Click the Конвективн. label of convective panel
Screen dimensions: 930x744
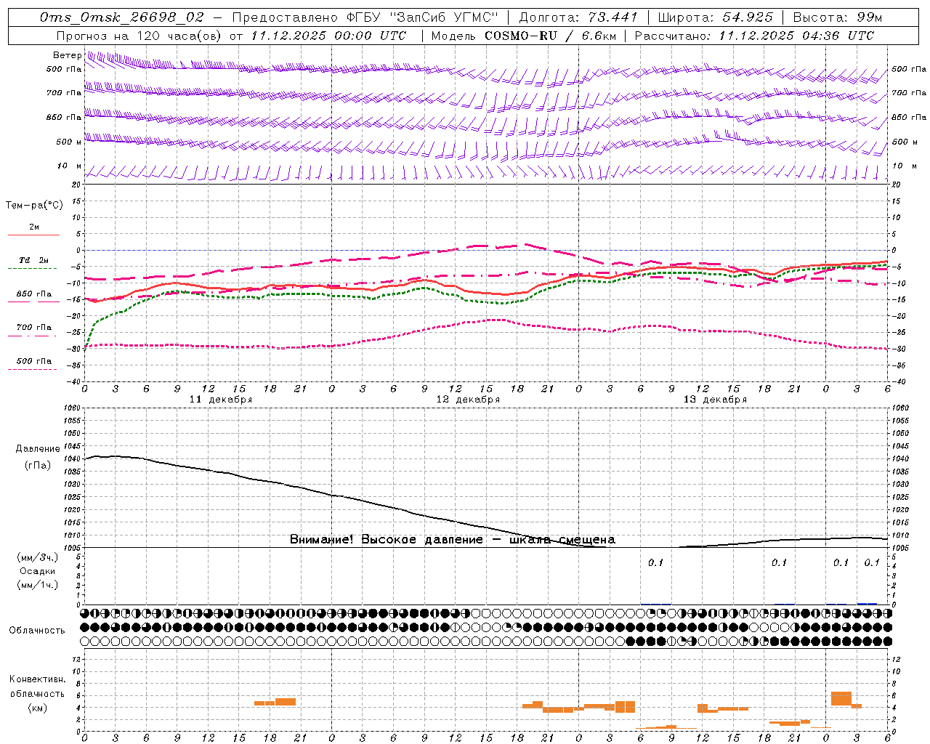(x=37, y=679)
